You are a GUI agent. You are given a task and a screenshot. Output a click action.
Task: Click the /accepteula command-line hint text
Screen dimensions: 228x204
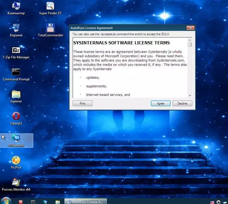click(121, 34)
